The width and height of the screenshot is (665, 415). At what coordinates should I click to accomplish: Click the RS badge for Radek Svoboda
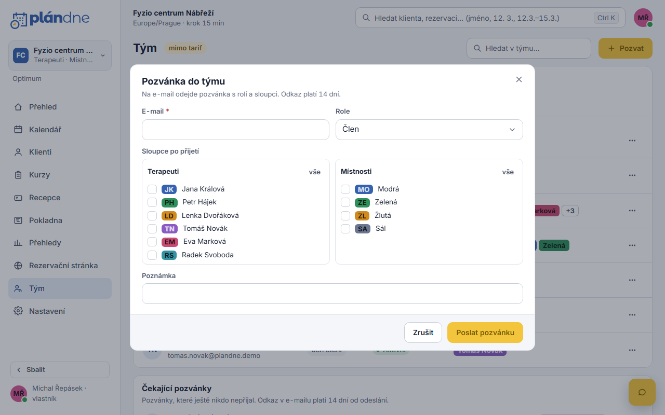(169, 255)
